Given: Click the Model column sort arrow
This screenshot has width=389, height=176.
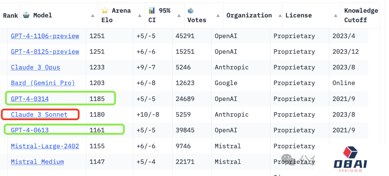Looking at the screenshot, I should click(x=93, y=15).
